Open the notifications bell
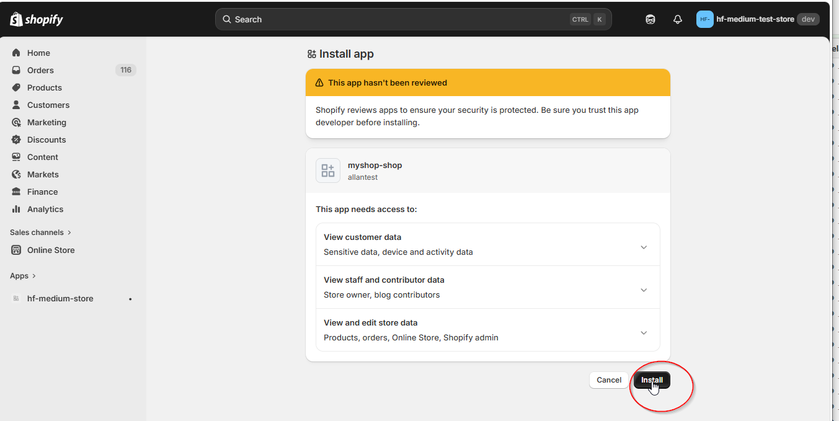Image resolution: width=839 pixels, height=421 pixels. click(x=677, y=19)
